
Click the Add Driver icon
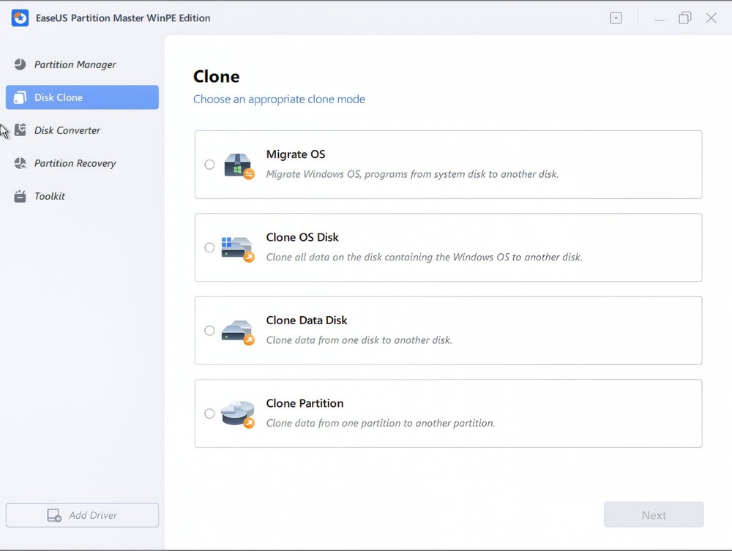[54, 514]
